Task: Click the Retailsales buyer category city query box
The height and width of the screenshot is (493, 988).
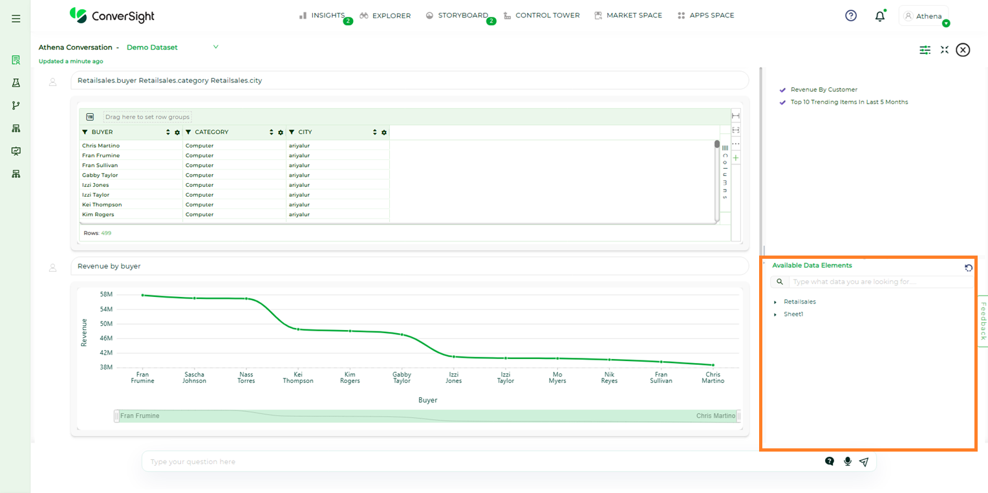Action: (x=409, y=81)
